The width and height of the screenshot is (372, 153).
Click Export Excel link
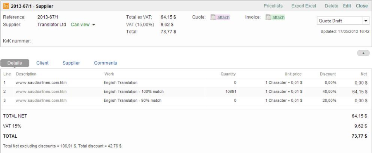pos(304,6)
